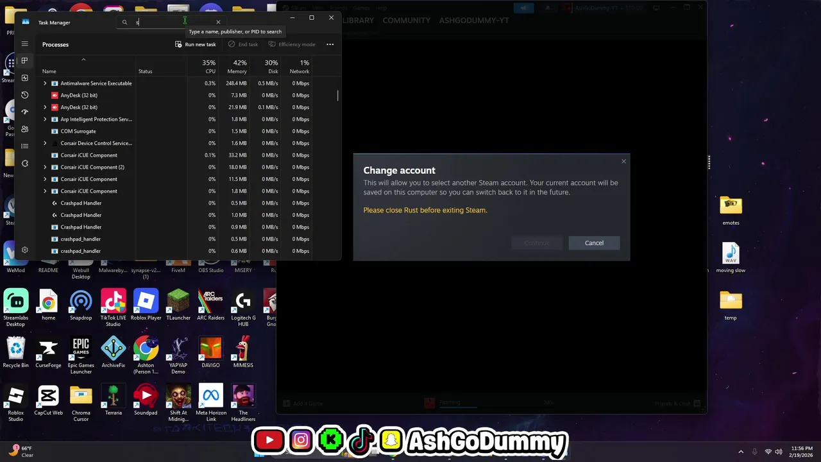
Task: Open taskbar clock showing 11:56 PM
Action: (802, 452)
